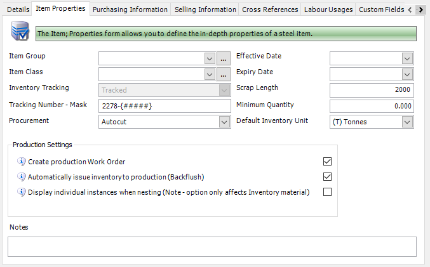The height and width of the screenshot is (267, 430).
Task: Click the ellipsis button next to Item Group
Action: coord(223,58)
